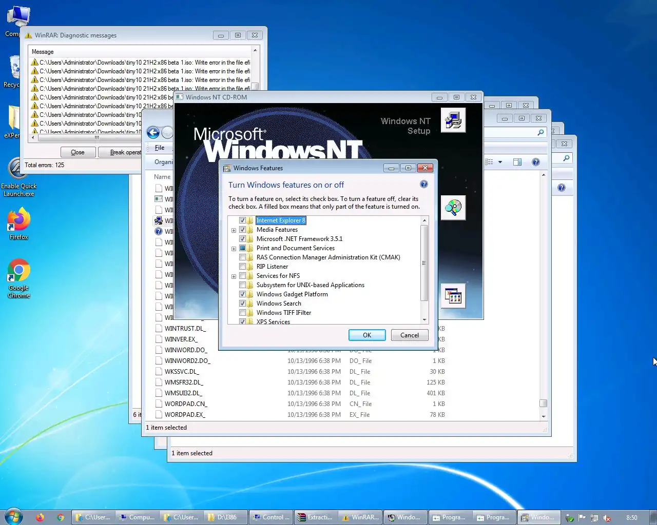The image size is (657, 525).
Task: Launch Chrome from taskbar pinned icon
Action: coord(61,517)
